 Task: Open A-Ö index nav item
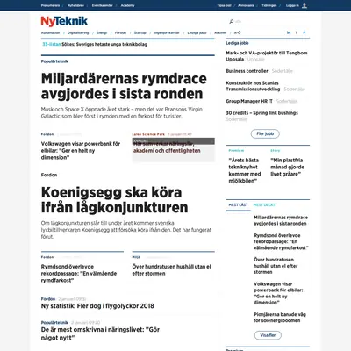click(x=237, y=32)
